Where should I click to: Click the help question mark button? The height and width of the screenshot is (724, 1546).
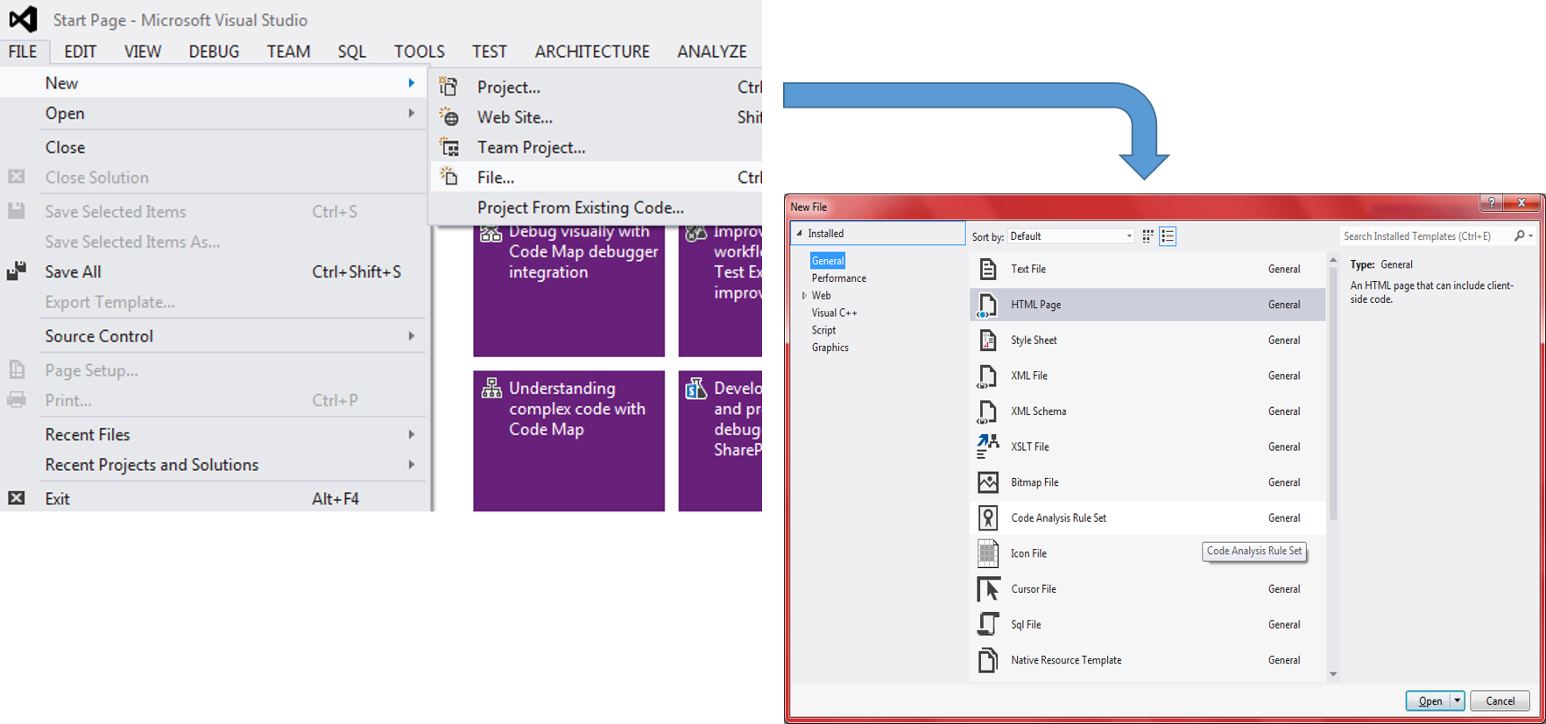pos(1491,203)
